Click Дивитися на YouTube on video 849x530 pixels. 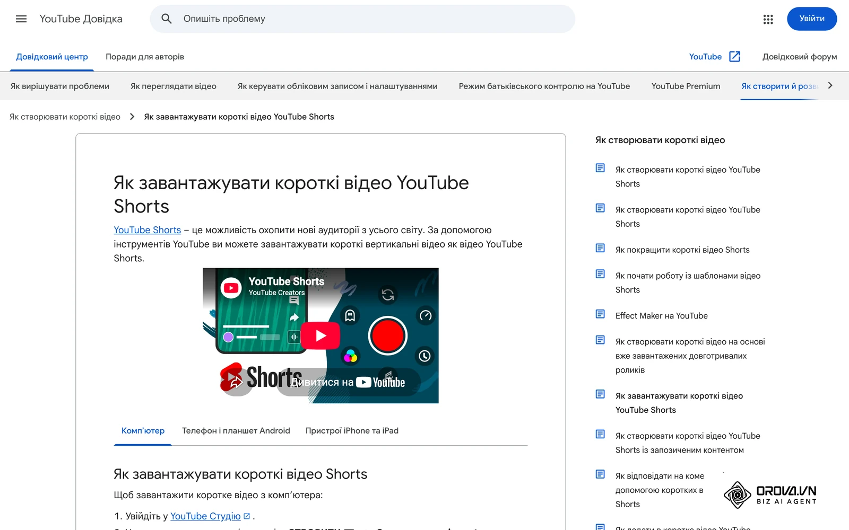[x=349, y=382]
